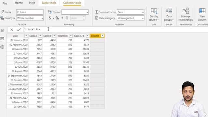Switch to Report view in the sidebar

tap(2, 30)
